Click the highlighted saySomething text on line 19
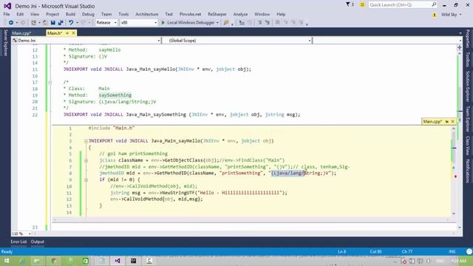473x266 pixels. (x=115, y=95)
